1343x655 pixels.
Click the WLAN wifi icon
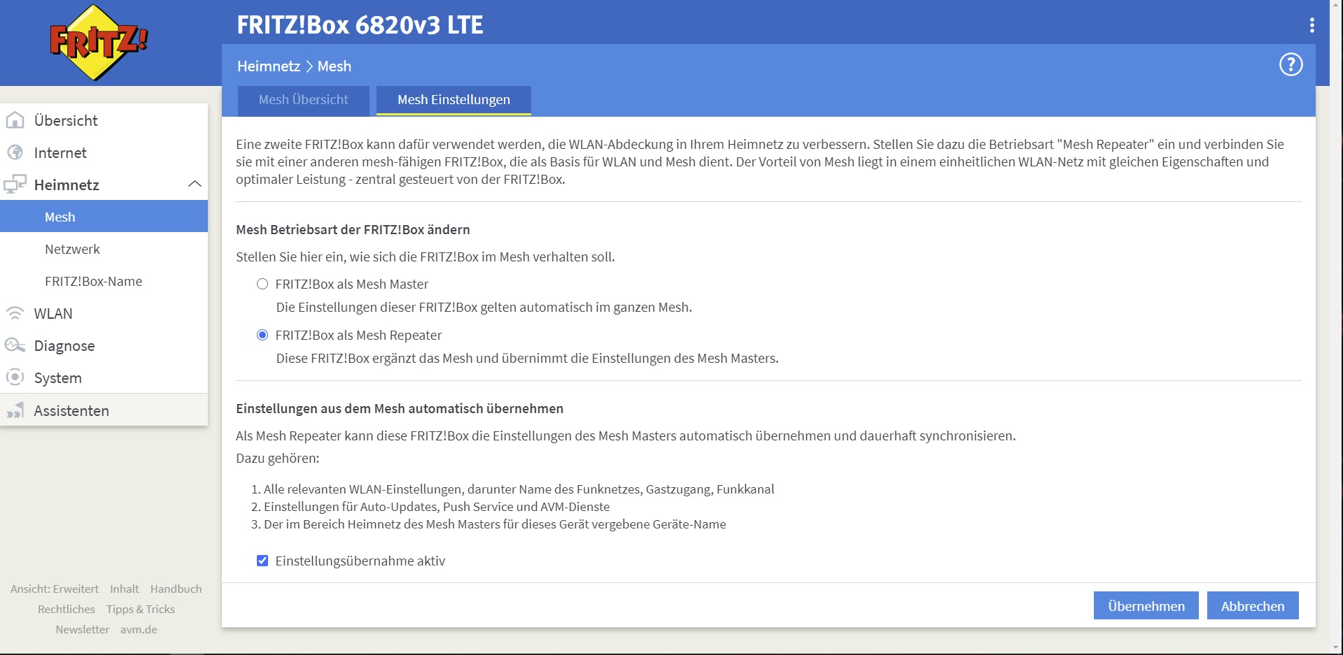point(15,313)
